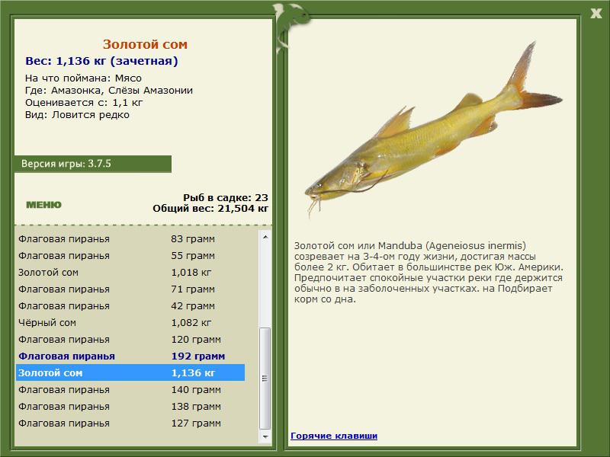Select Чёрный сом 1,082 кг row
Screen dimensions: 610x457
pyautogui.click(x=130, y=322)
